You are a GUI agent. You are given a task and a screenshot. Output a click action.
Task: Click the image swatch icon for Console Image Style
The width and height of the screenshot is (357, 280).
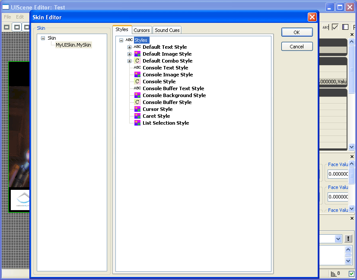click(137, 74)
